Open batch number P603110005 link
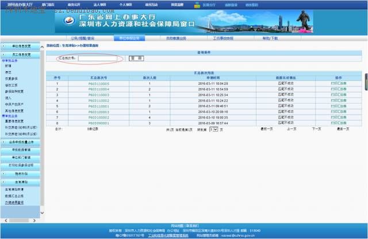 click(99, 84)
